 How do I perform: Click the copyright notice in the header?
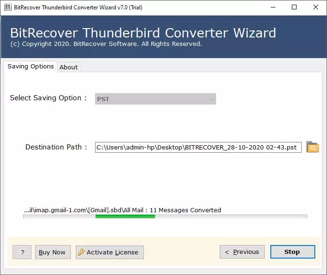coord(106,44)
